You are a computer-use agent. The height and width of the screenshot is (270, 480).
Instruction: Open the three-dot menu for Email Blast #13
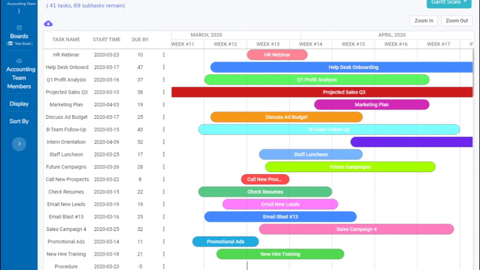point(164,217)
